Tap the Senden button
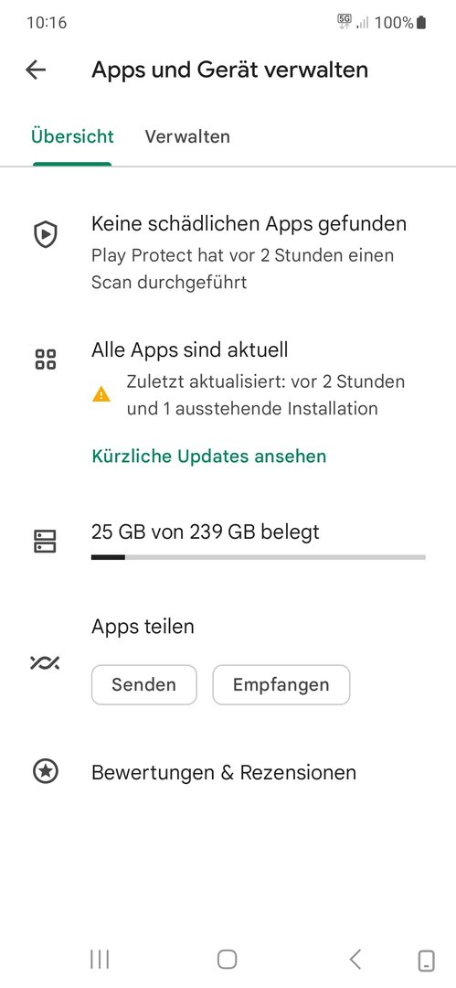Image resolution: width=456 pixels, height=988 pixels. click(x=144, y=685)
